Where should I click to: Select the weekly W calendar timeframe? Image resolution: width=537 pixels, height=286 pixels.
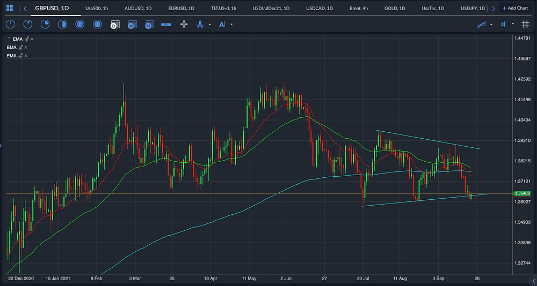click(132, 24)
